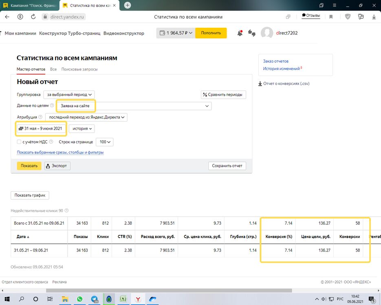Viewport: 381px width, 305px height.
Task: Open the like/dislike feedback icon
Action: coord(251,33)
